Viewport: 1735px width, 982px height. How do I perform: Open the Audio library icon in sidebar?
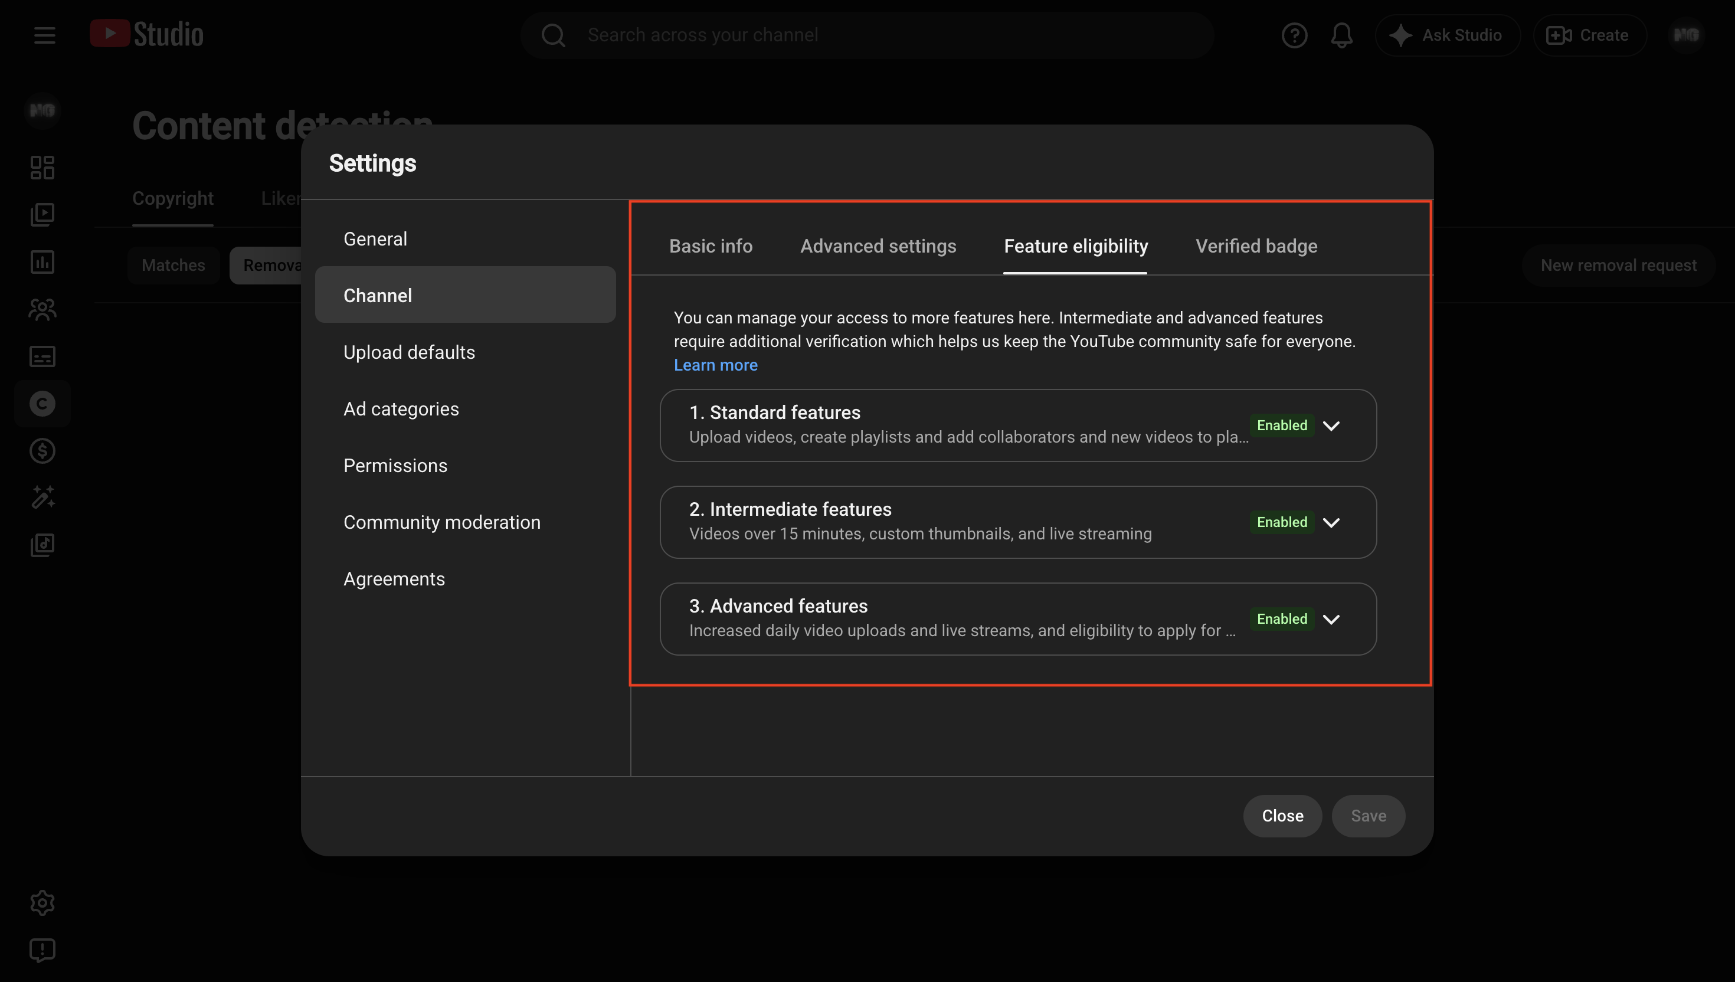tap(42, 545)
